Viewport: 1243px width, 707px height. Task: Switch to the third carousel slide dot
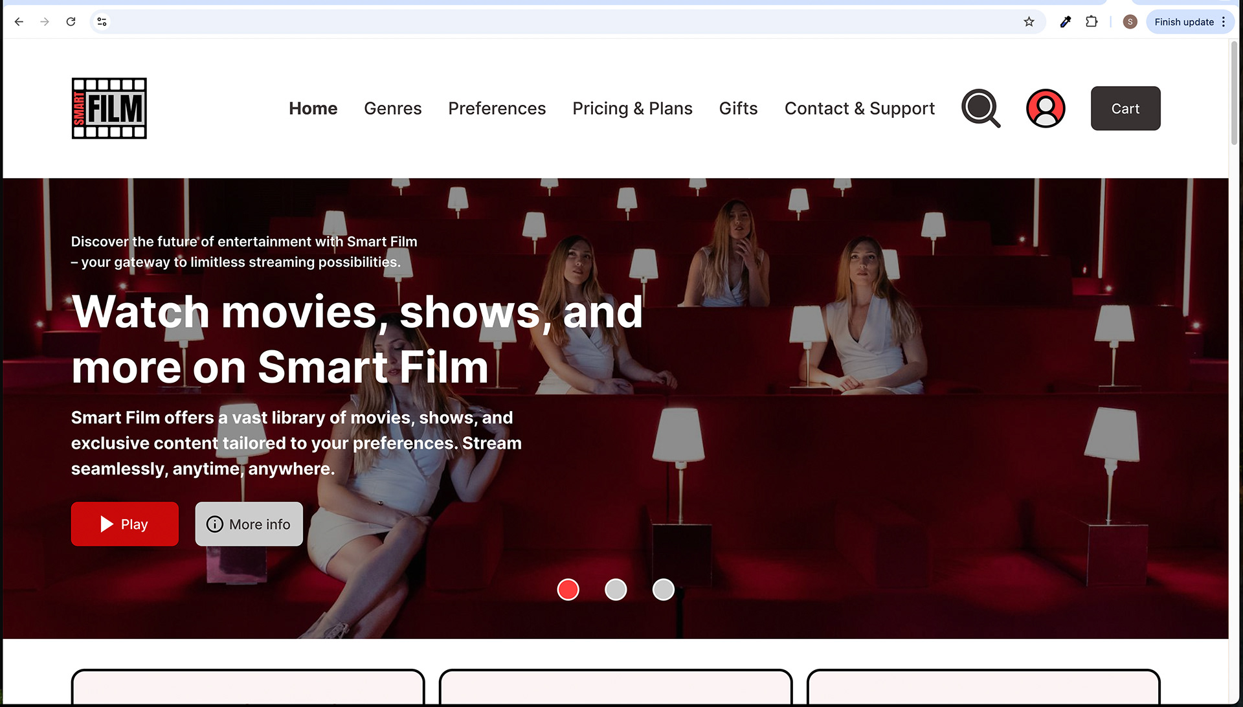(x=663, y=589)
